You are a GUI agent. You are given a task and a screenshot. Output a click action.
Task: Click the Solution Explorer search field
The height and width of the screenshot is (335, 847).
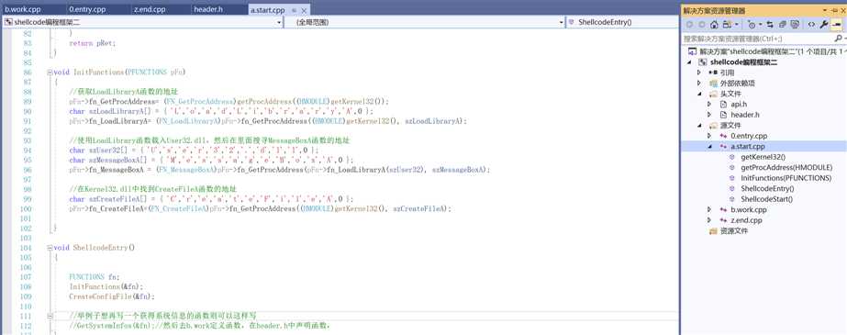pos(757,39)
